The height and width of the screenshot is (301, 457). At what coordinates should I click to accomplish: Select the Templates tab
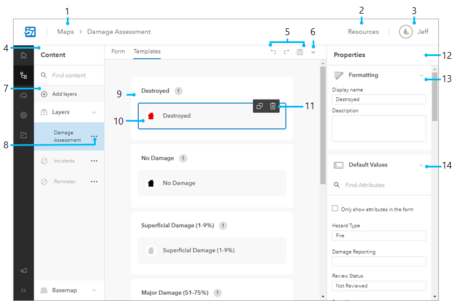tap(147, 51)
